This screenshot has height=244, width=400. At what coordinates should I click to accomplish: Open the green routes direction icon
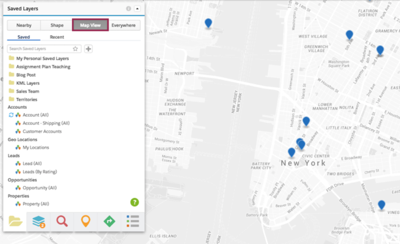coord(109,221)
